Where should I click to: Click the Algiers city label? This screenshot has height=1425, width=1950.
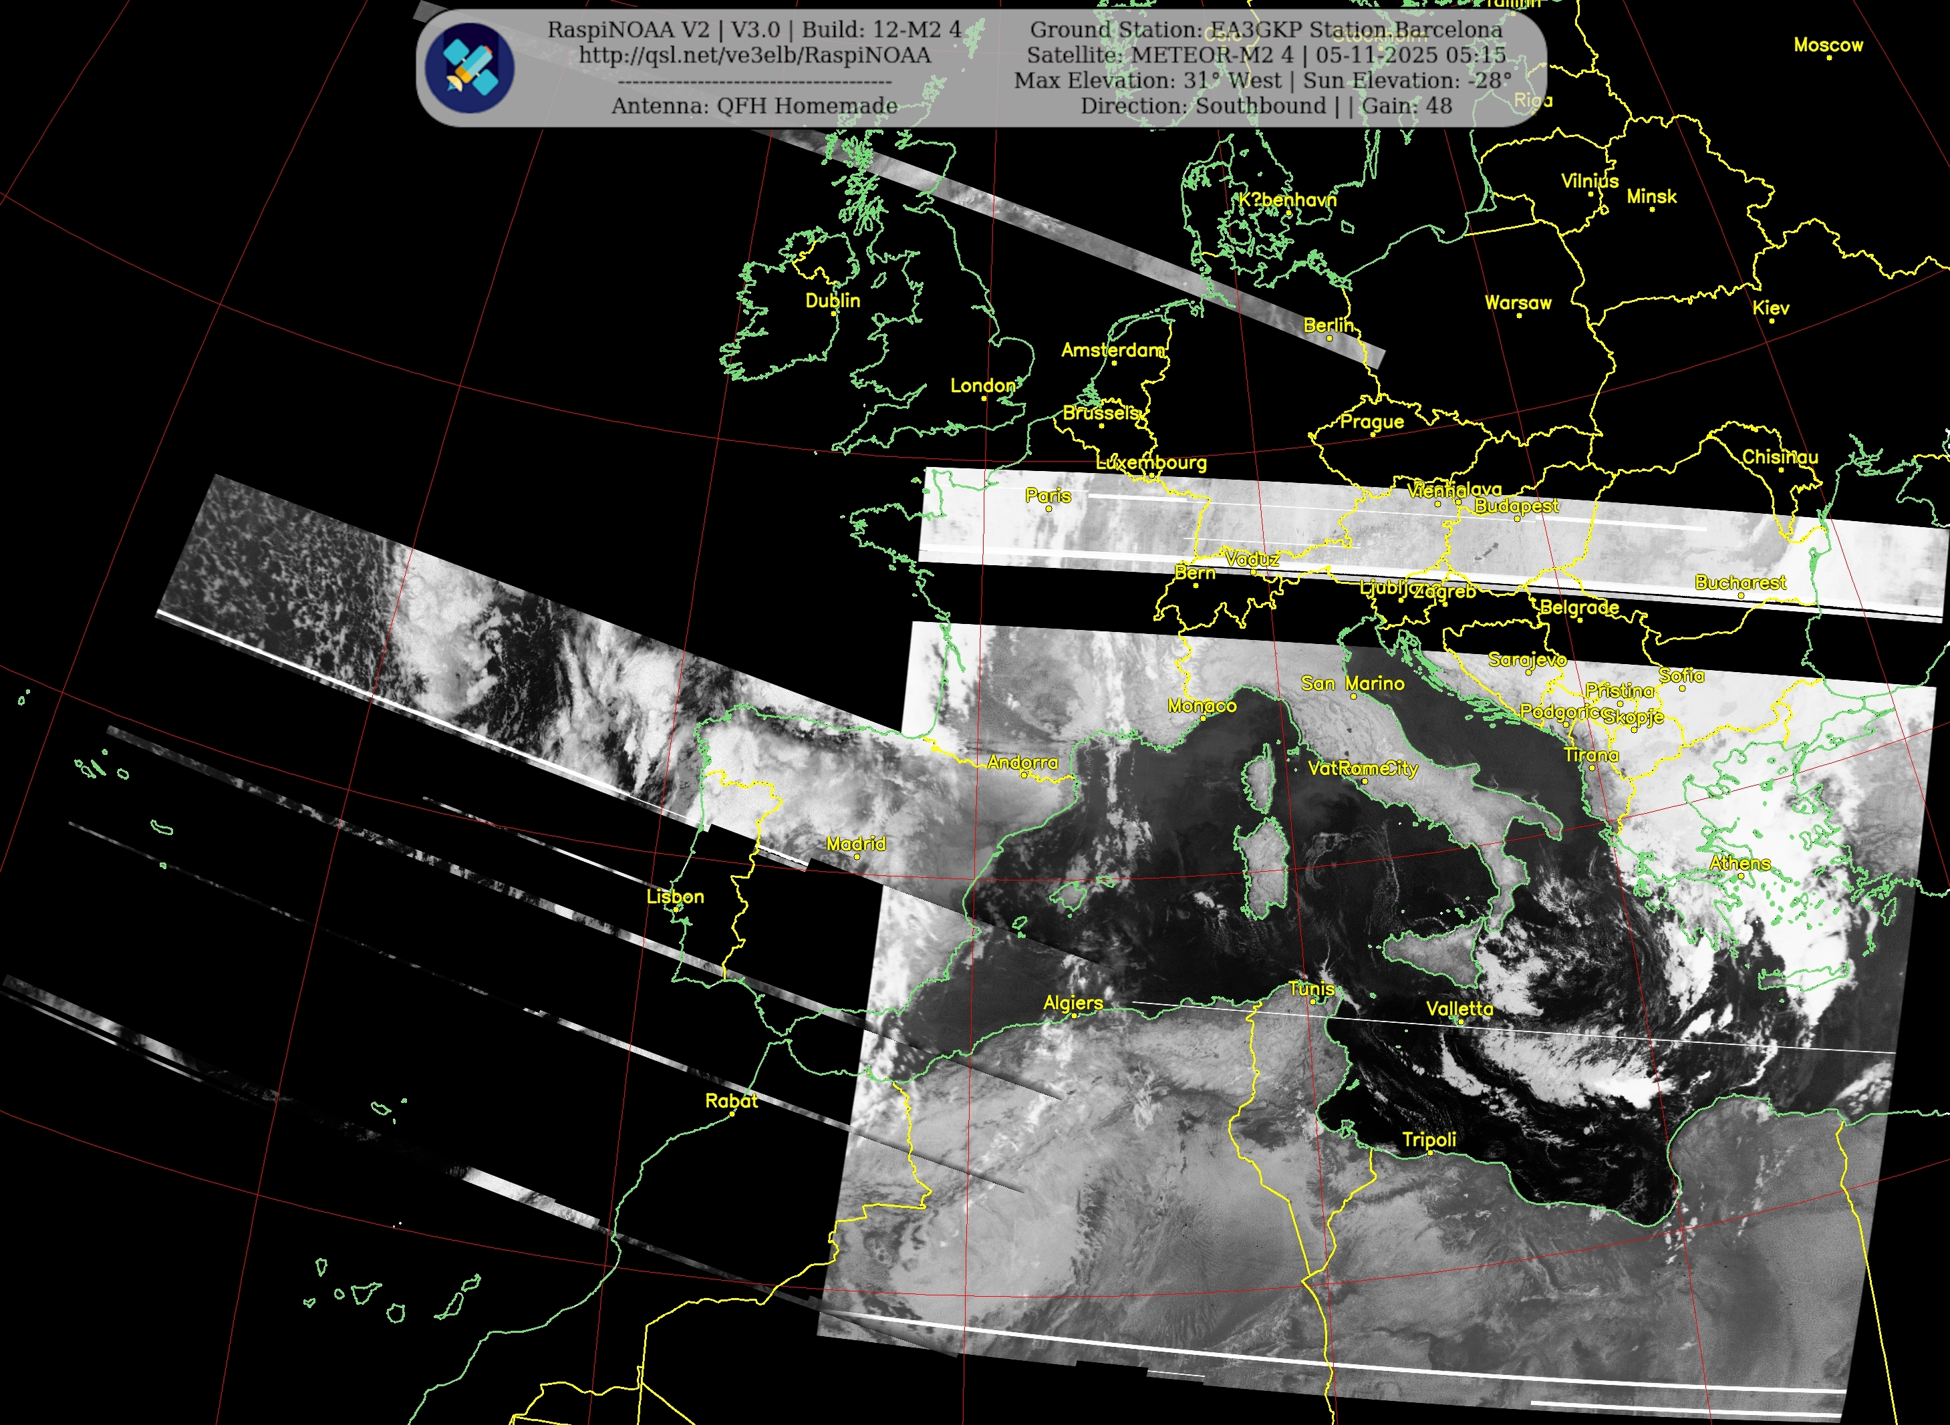[1073, 1002]
